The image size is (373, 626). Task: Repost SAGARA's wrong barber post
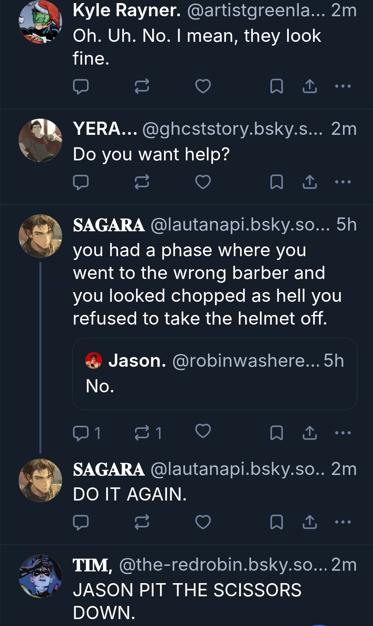tap(148, 433)
